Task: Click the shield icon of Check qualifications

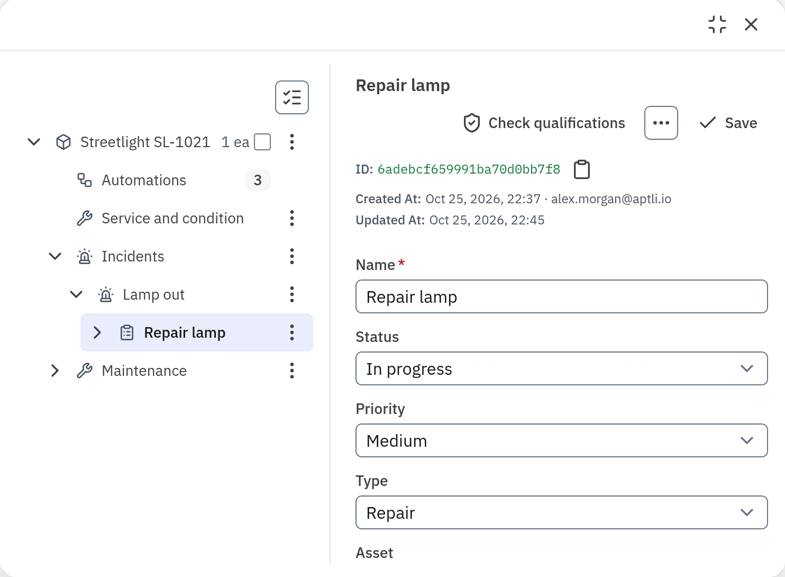Action: [471, 123]
